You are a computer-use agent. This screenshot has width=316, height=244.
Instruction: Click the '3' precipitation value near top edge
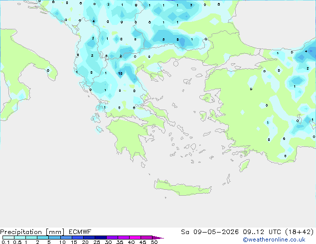click(191, 5)
